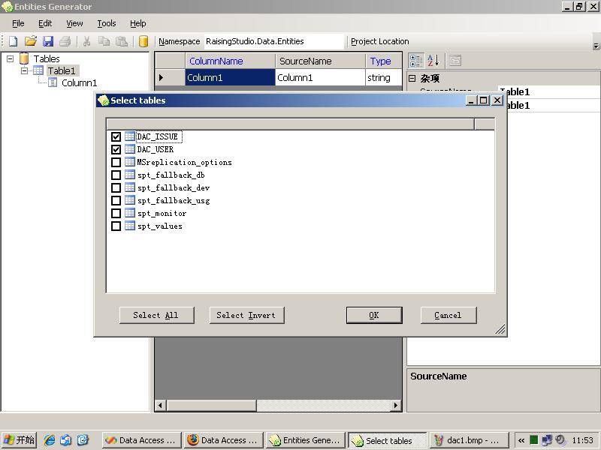Switch property grid to Categorized view

pos(415,61)
